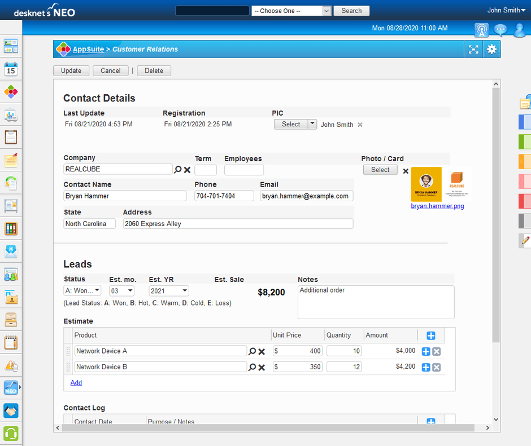531x446 pixels.
Task: Remove Network Device A row with gray X
Action: point(437,352)
